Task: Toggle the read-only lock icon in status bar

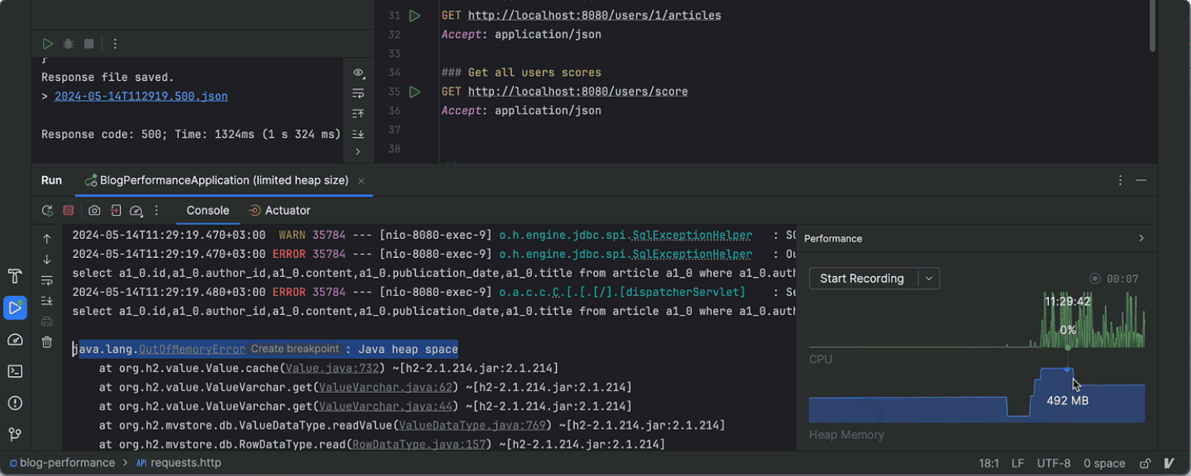Action: coord(1145,463)
